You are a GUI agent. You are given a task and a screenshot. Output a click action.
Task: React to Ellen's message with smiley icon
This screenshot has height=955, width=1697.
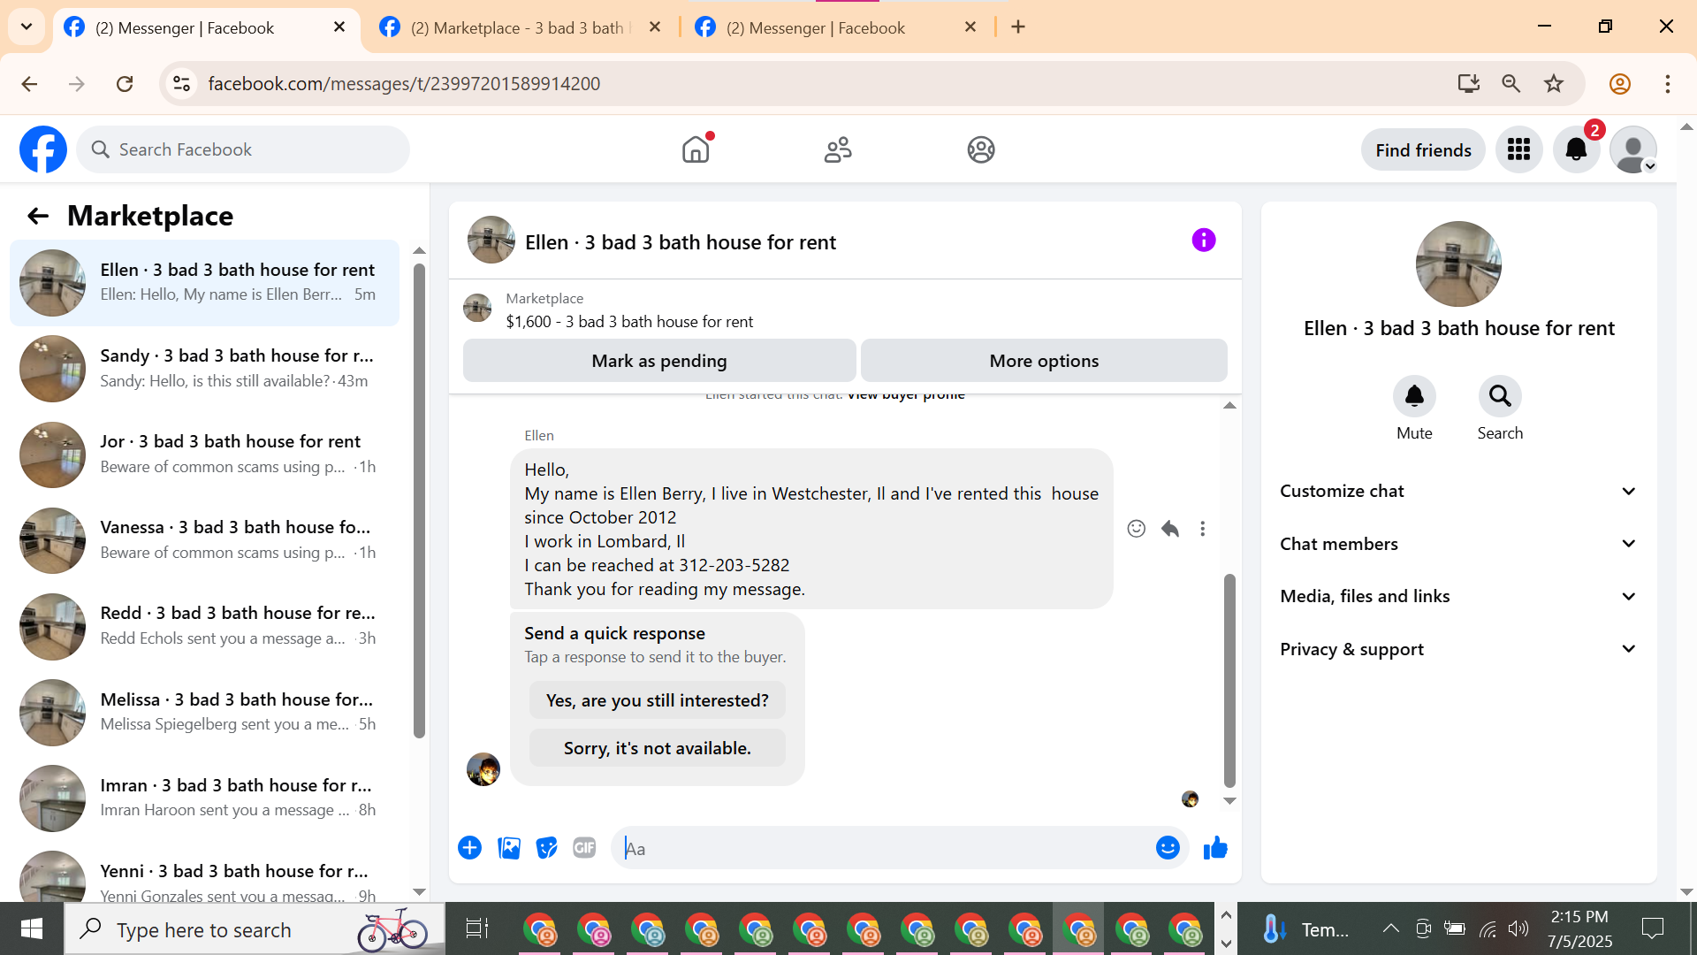(x=1137, y=529)
